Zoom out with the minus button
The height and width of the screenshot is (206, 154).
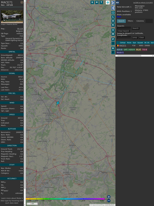[109, 201]
